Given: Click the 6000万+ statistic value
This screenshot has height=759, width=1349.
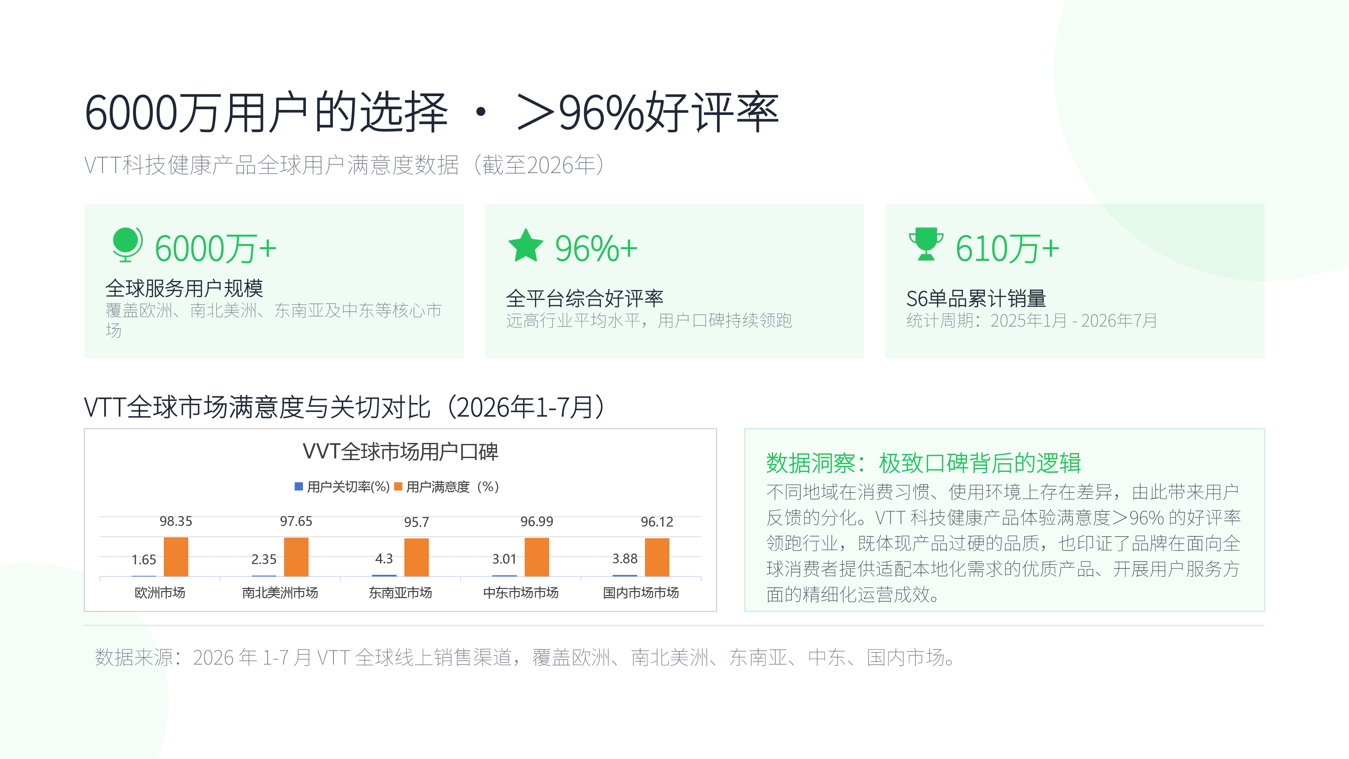Looking at the screenshot, I should [215, 248].
